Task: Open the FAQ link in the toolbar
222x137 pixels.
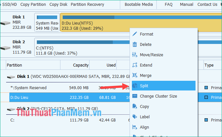Action: coord(168,5)
